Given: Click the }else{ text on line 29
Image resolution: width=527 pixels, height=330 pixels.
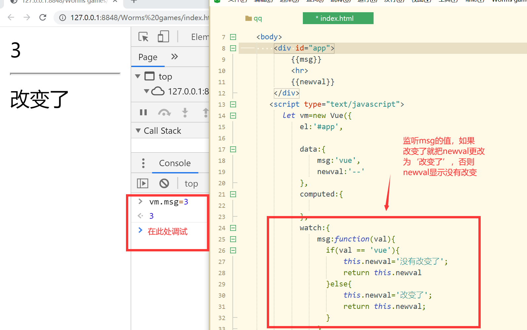Looking at the screenshot, I should (x=339, y=284).
